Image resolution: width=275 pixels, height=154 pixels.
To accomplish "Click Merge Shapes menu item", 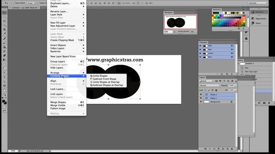I will 67,102.
